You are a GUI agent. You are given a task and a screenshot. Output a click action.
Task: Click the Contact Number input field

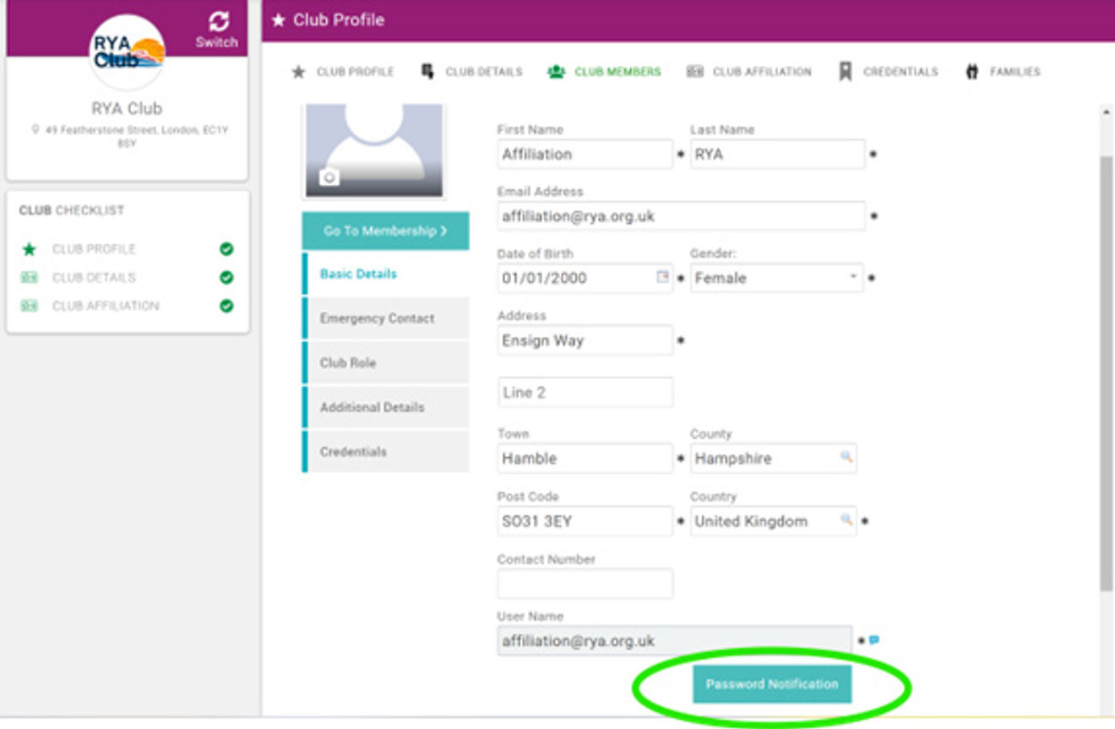click(585, 584)
